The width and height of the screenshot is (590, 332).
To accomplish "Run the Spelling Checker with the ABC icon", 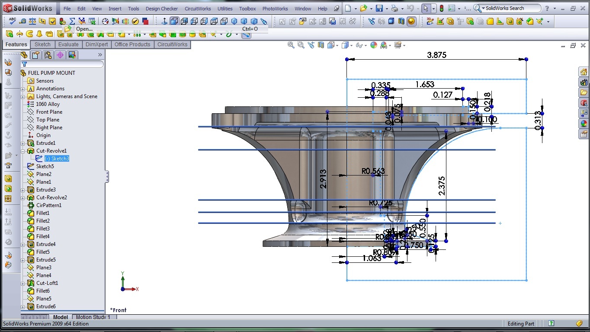I will [12, 21].
